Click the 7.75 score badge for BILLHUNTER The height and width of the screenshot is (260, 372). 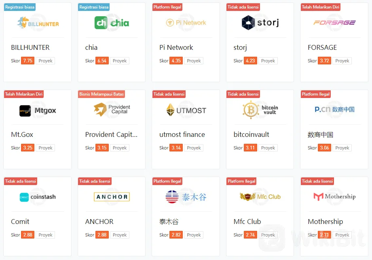pos(27,61)
